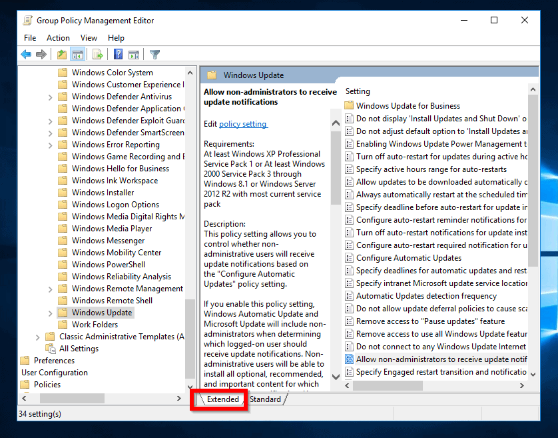
Task: Expand the Windows Defender Antivirus node
Action: tap(51, 97)
